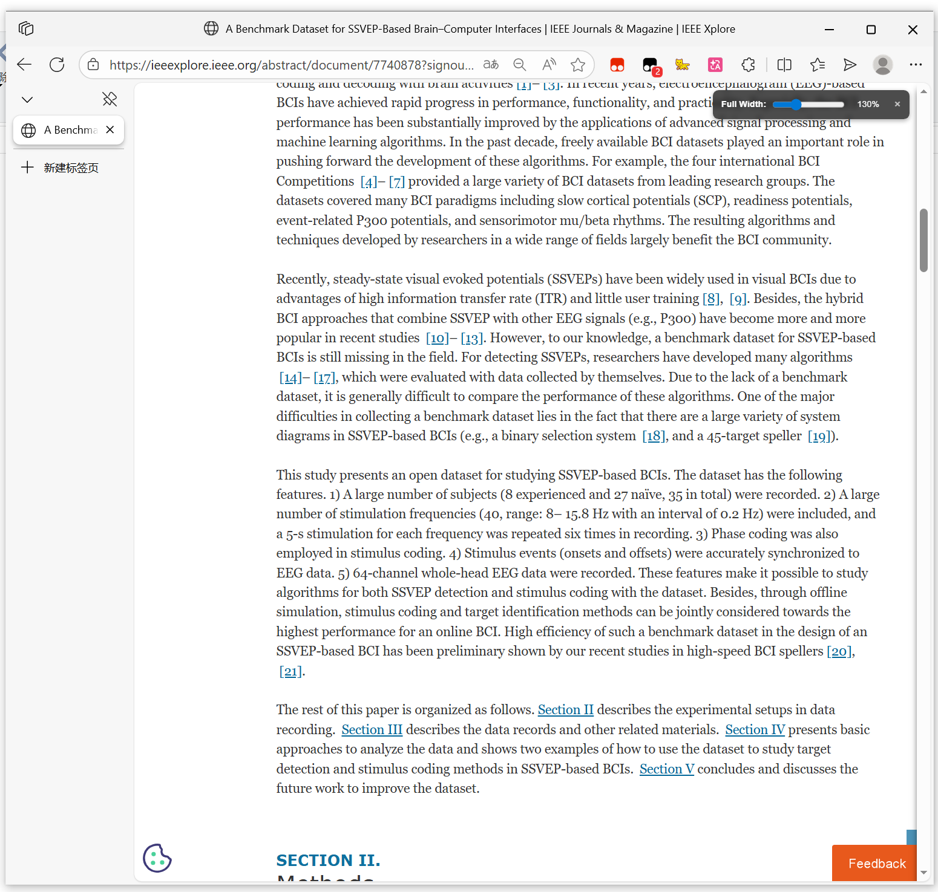Open the pink translation extension
The image size is (938, 892).
point(715,65)
